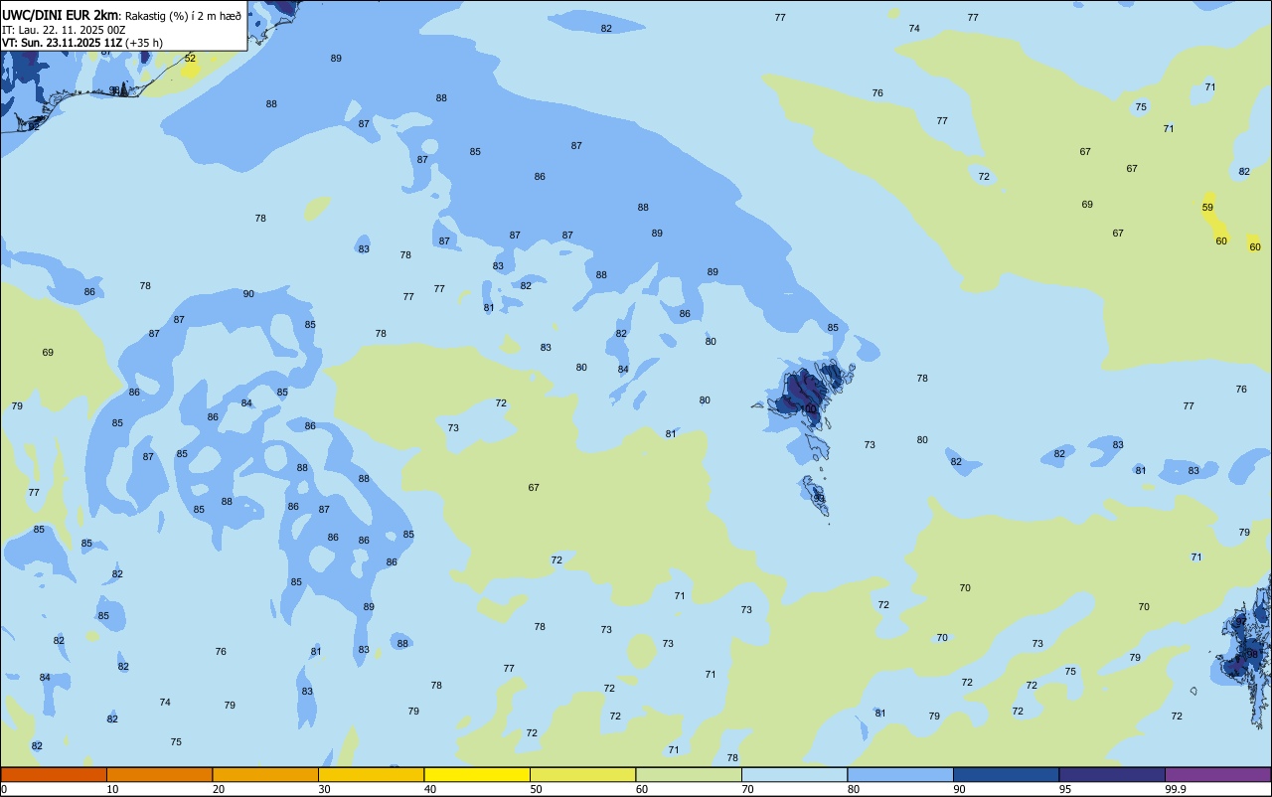
Task: Select the 50–60 pale yellow legend swatch
Action: tap(582, 774)
